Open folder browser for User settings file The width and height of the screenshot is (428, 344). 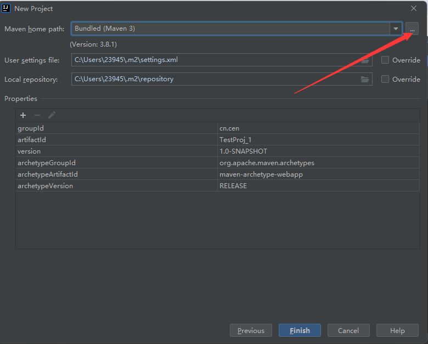click(365, 60)
